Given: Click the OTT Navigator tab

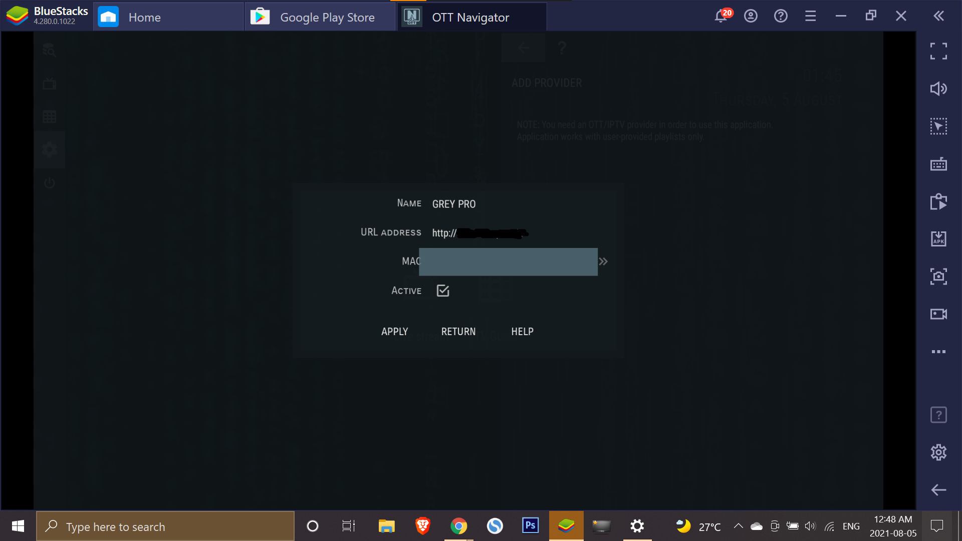Looking at the screenshot, I should 472,17.
